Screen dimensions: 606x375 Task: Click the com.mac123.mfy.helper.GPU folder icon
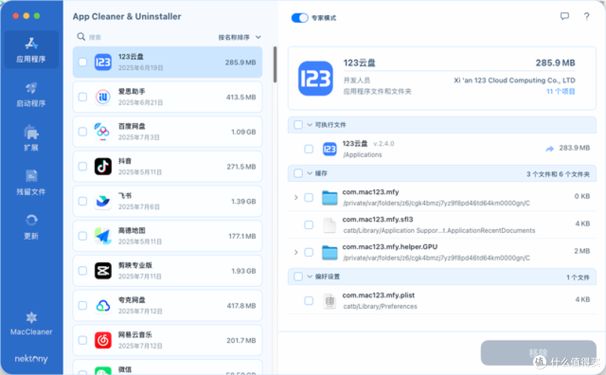click(x=330, y=253)
